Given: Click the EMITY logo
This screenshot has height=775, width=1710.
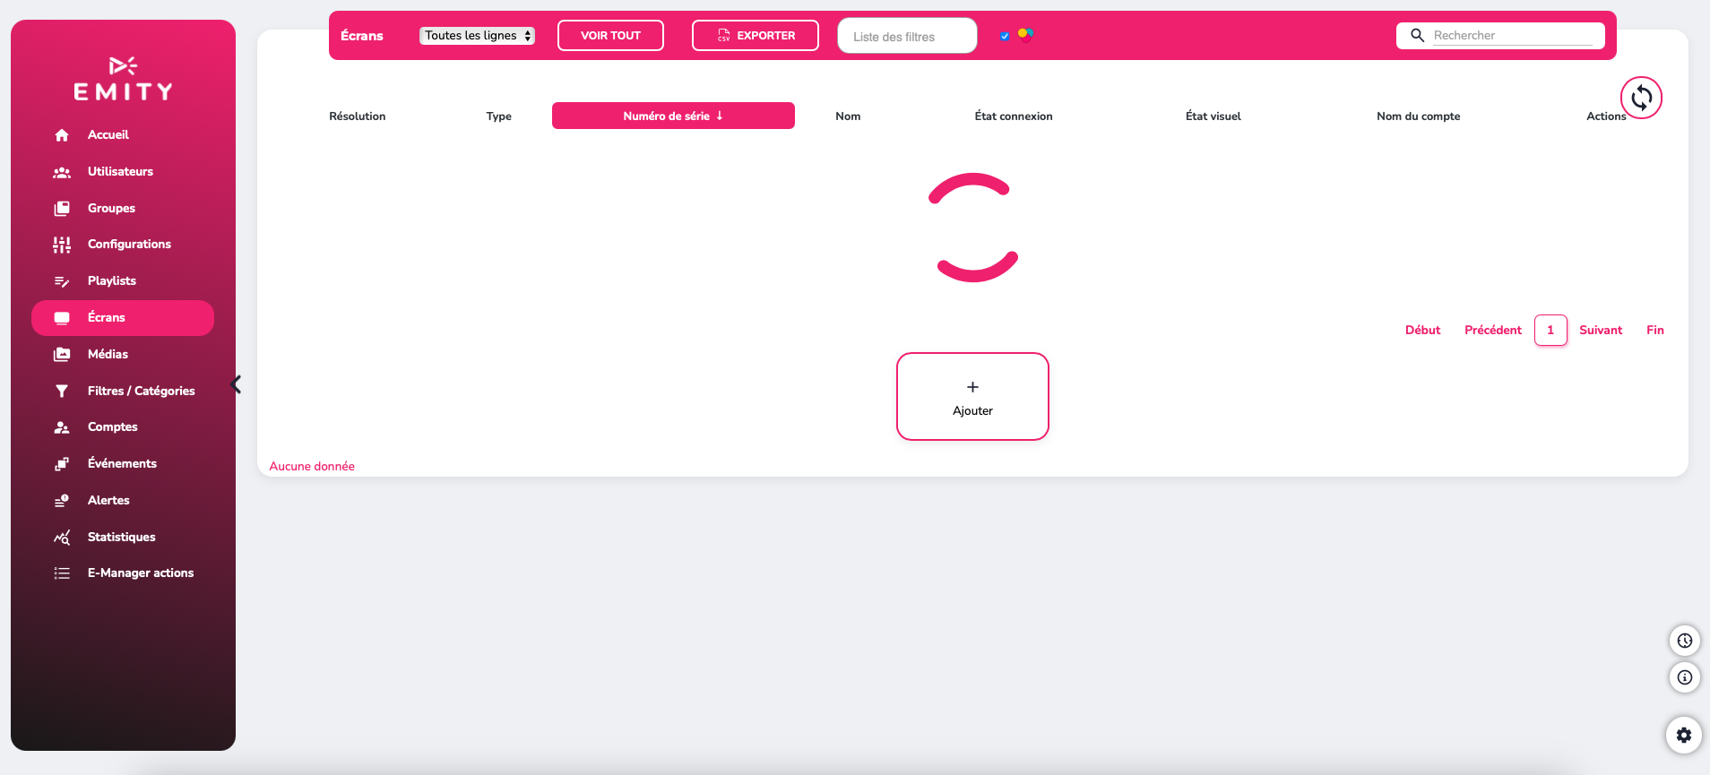Looking at the screenshot, I should [x=123, y=78].
